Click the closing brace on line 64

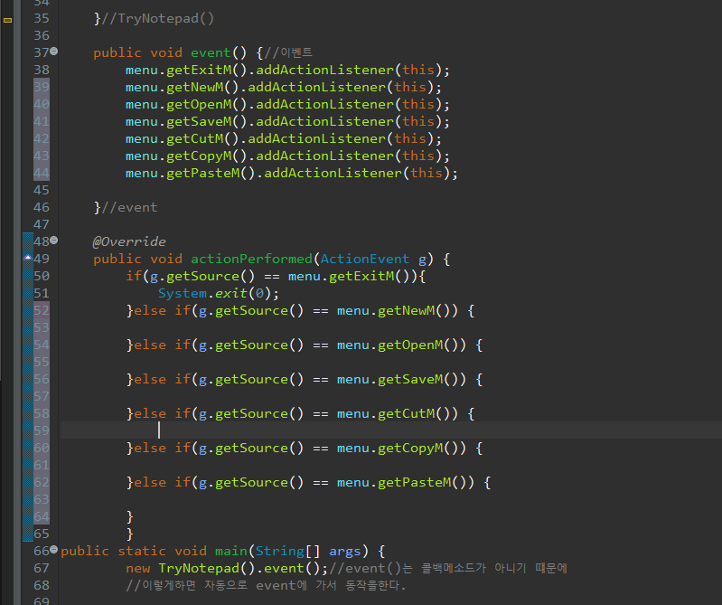coord(130,516)
